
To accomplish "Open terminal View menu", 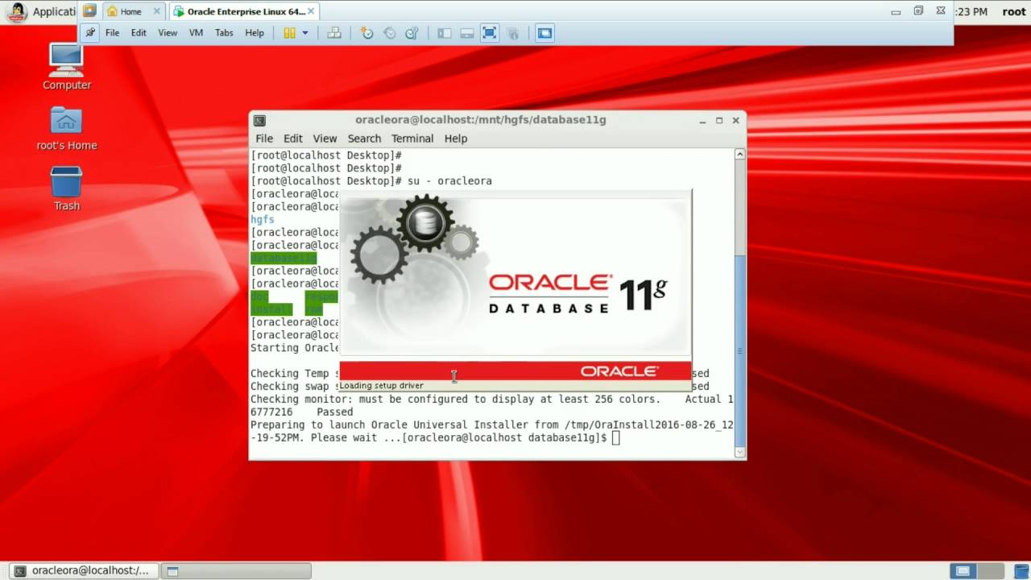I will 325,139.
